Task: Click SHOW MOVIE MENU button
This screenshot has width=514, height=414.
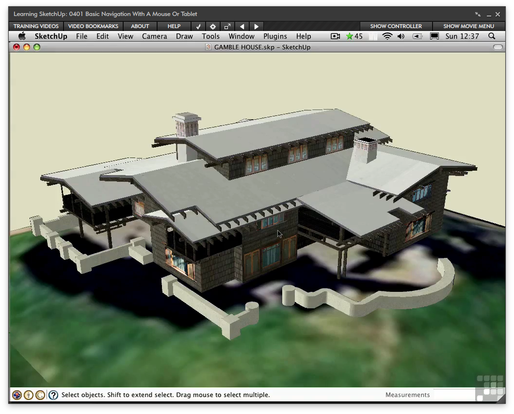Action: click(x=469, y=26)
